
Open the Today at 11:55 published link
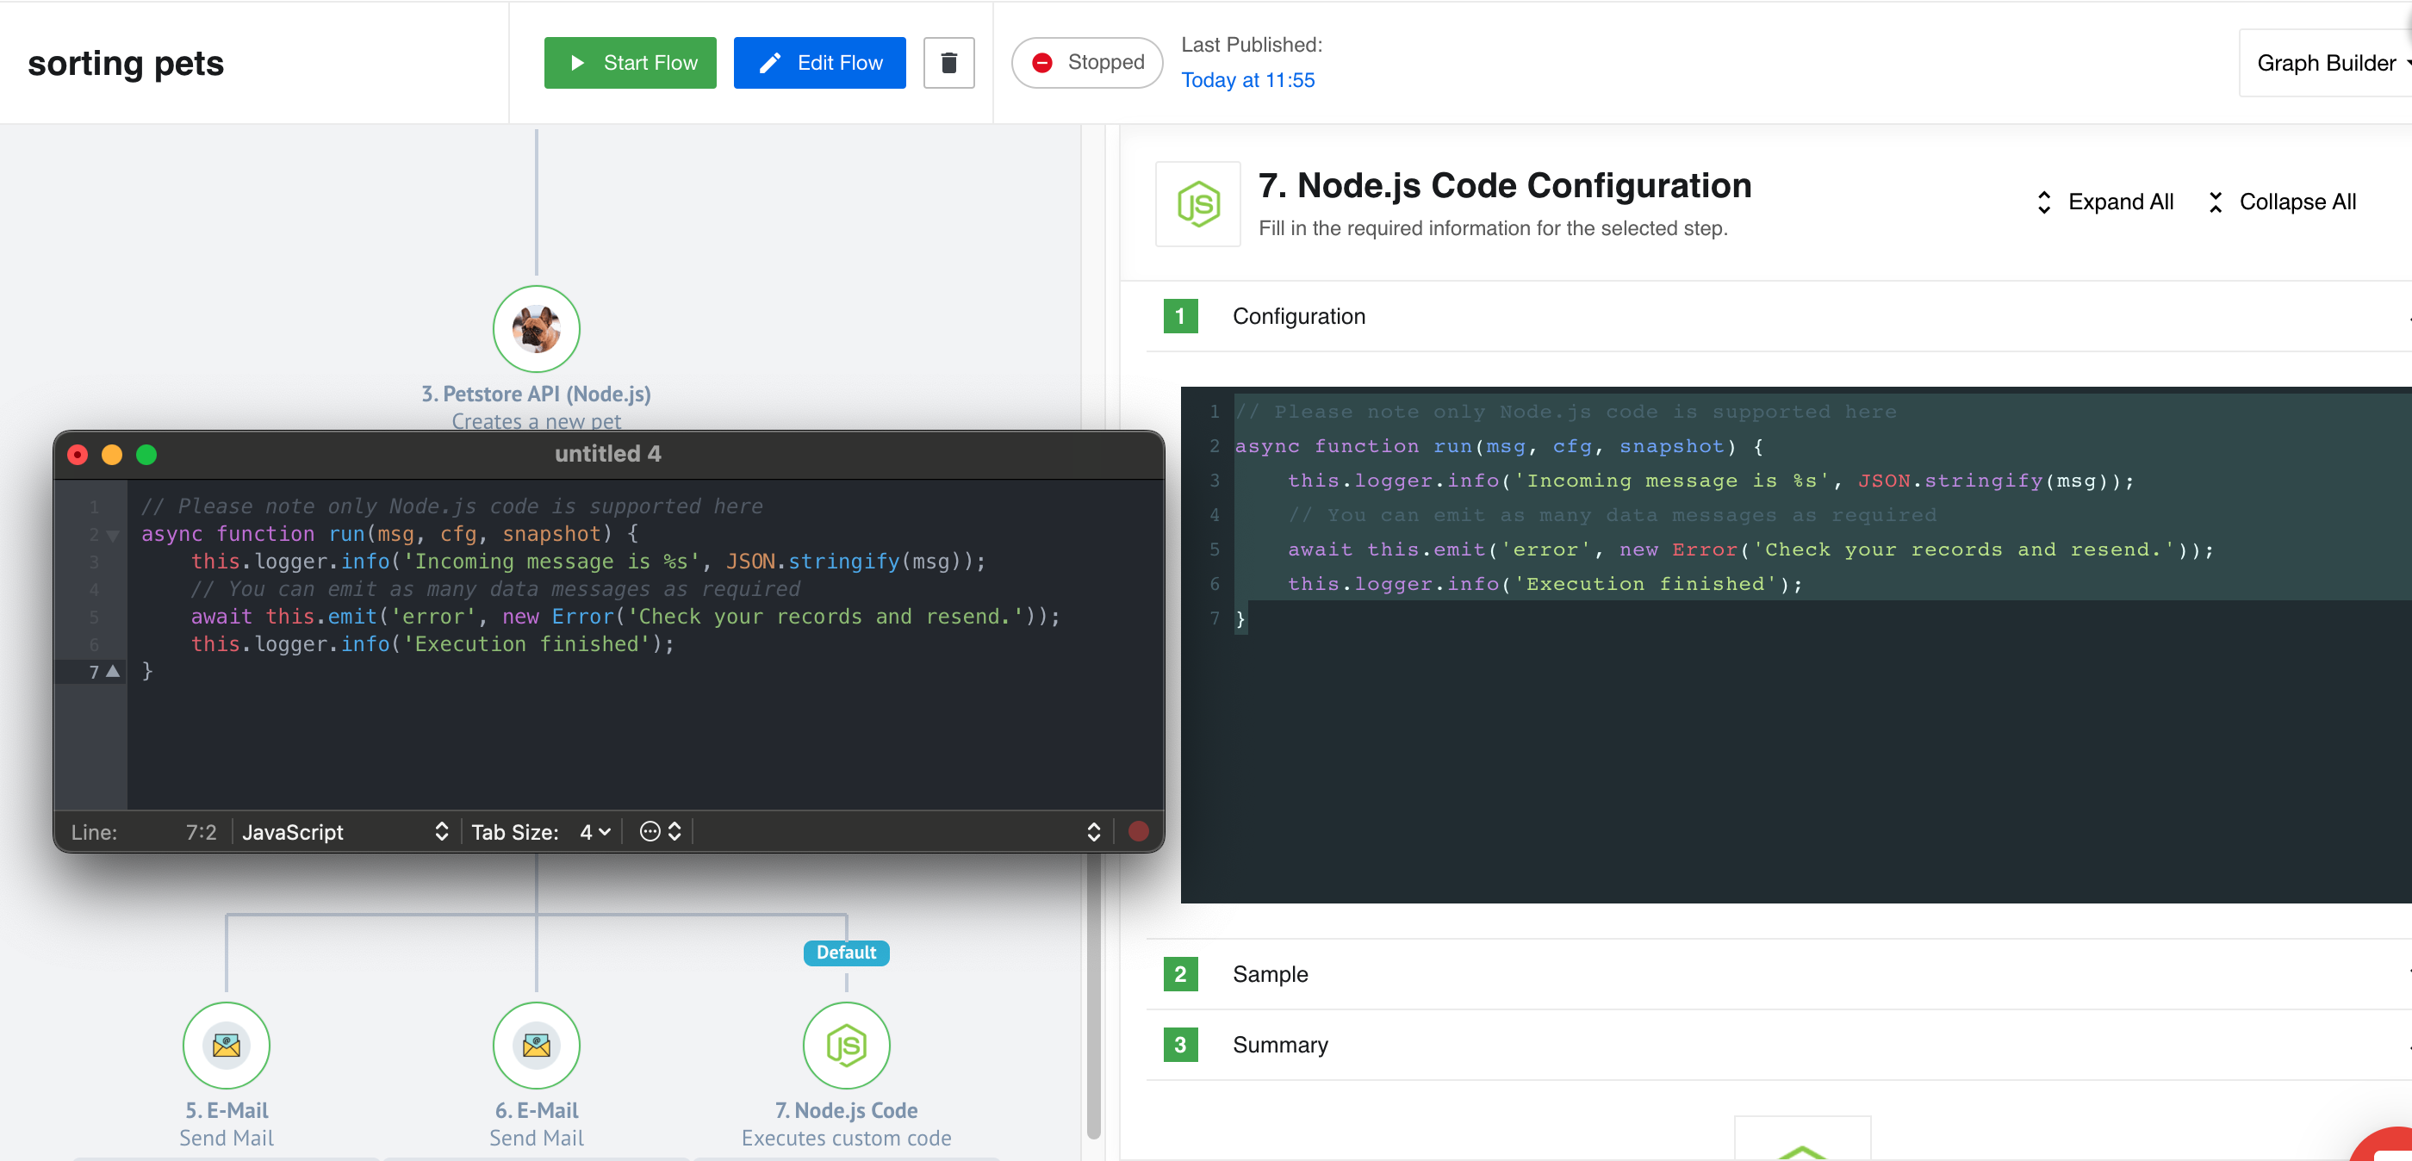coord(1247,80)
